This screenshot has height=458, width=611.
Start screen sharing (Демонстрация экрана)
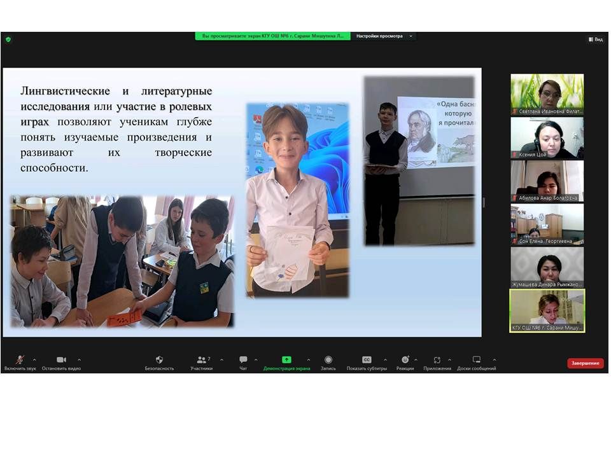click(286, 360)
